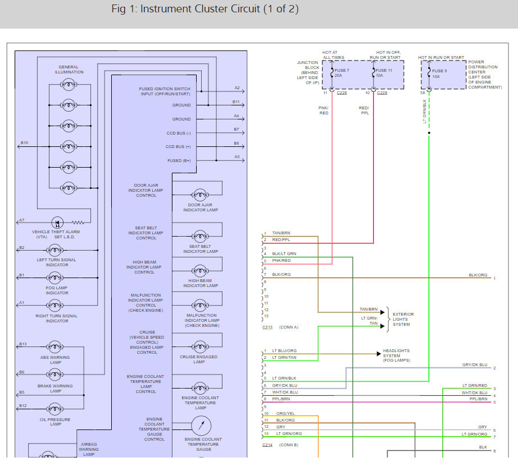Click the Brake Warning lamp symbol
The image size is (518, 462).
tap(55, 375)
